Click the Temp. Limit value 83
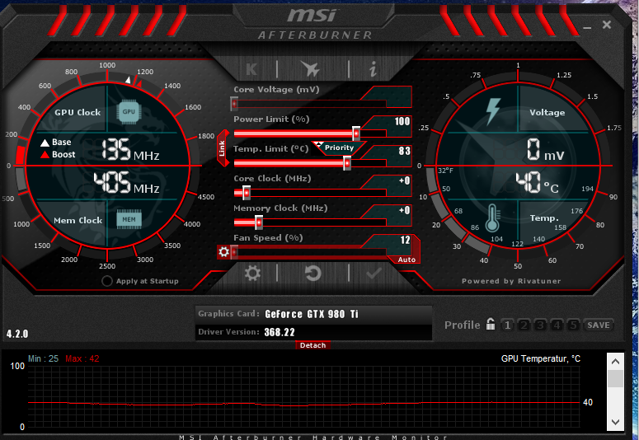This screenshot has height=440, width=639. click(x=404, y=151)
